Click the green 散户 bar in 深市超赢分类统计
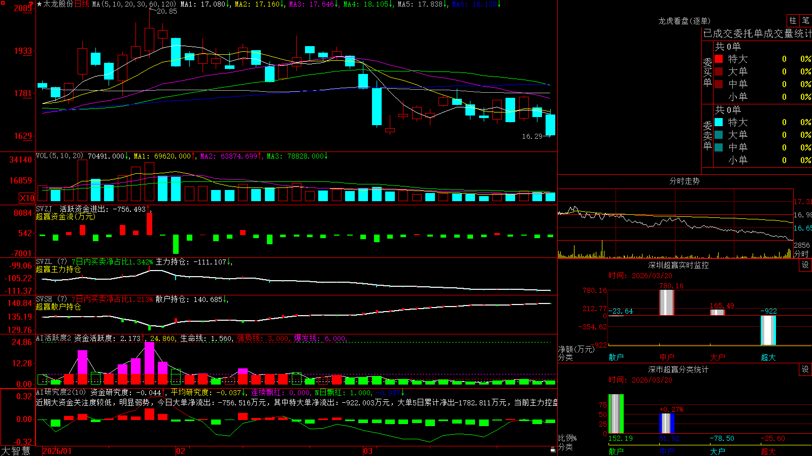Image resolution: width=812 pixels, height=456 pixels. tap(616, 414)
